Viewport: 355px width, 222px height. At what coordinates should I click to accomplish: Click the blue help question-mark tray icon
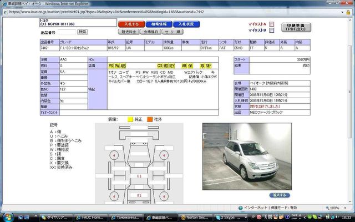287,217
